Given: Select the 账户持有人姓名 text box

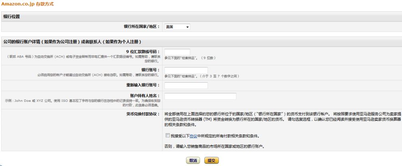Looking at the screenshot, I should [x=200, y=96].
